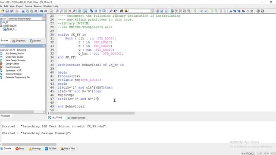Open the Find in Files bottom tab

[x=68, y=149]
